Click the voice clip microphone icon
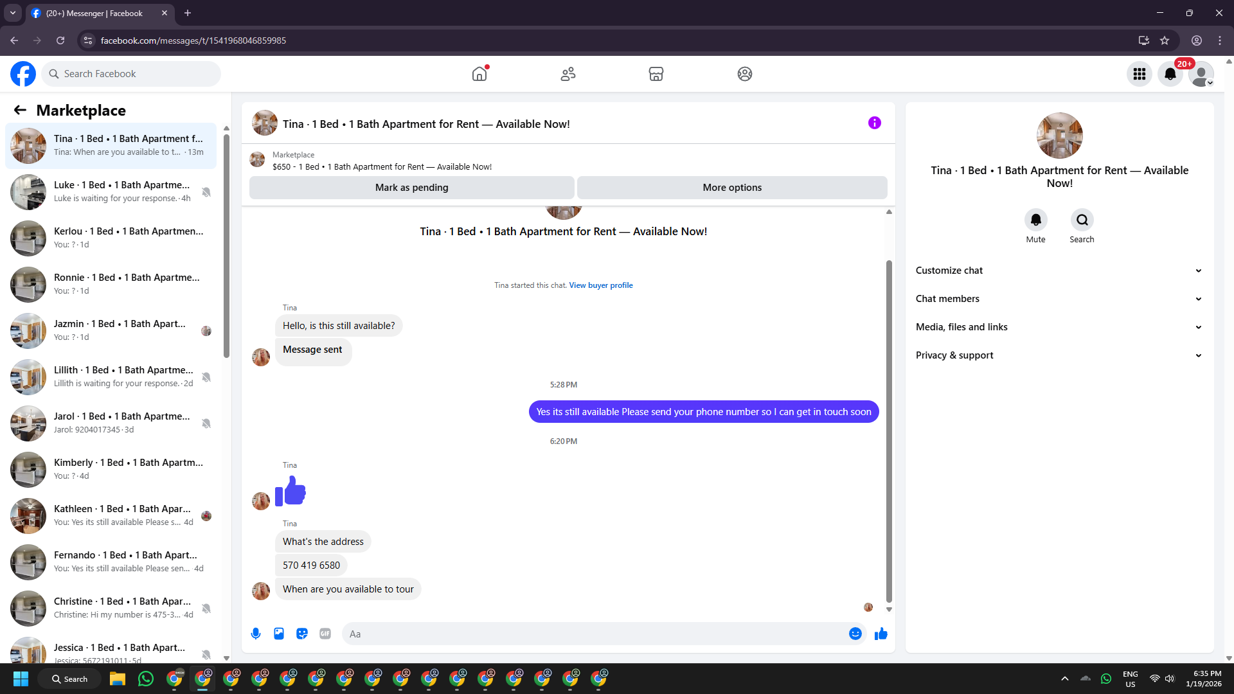The height and width of the screenshot is (694, 1234). pyautogui.click(x=256, y=634)
